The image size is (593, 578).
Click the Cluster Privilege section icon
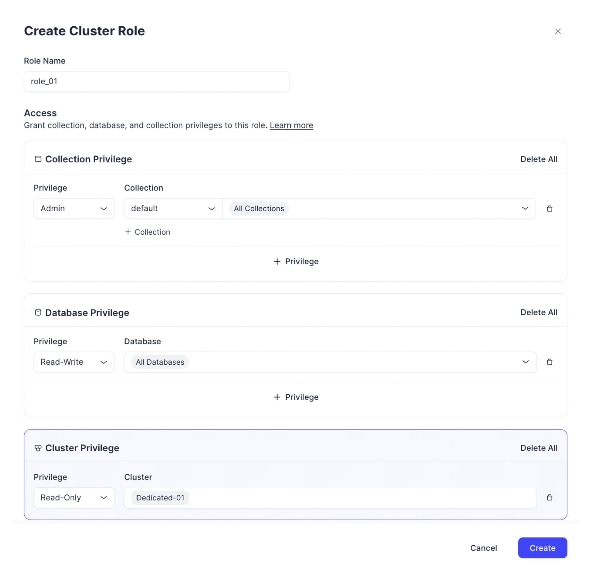click(38, 449)
